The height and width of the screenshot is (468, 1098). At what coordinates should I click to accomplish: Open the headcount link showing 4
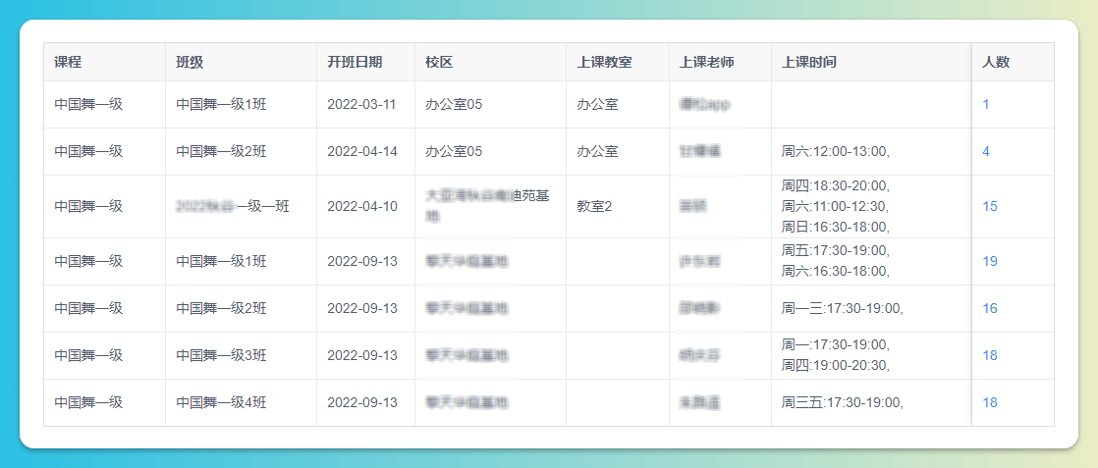pyautogui.click(x=986, y=152)
